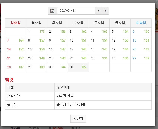Click the calendar icon beside date field
Screen dimensions: 158x129
52,11
